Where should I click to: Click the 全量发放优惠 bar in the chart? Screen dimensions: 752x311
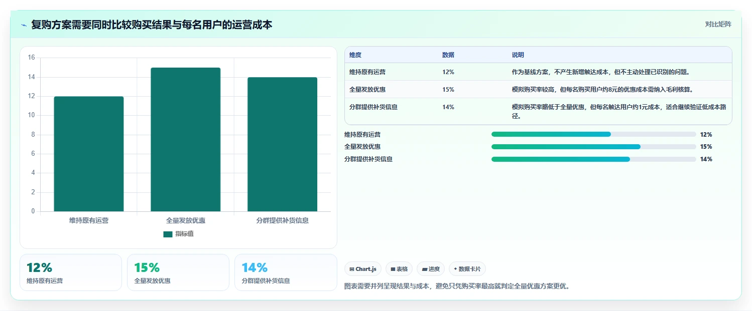click(185, 139)
